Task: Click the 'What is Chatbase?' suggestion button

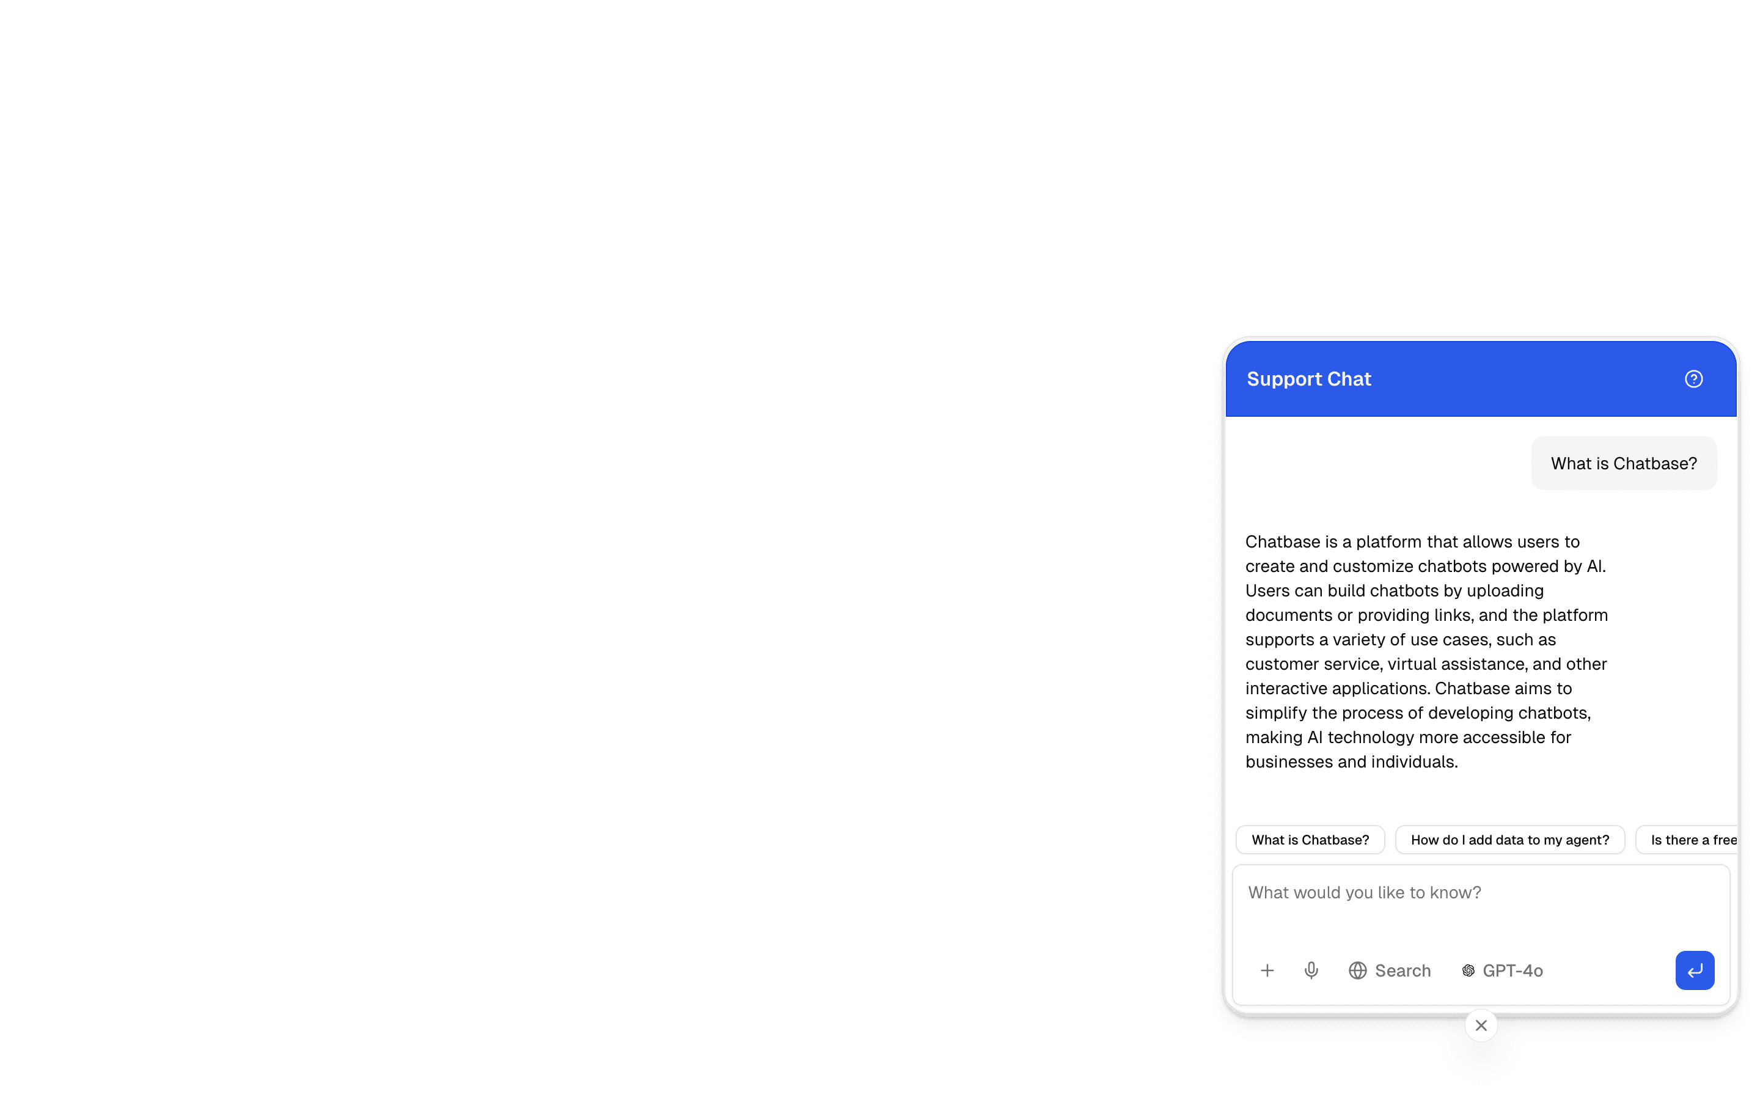Action: pyautogui.click(x=1310, y=840)
